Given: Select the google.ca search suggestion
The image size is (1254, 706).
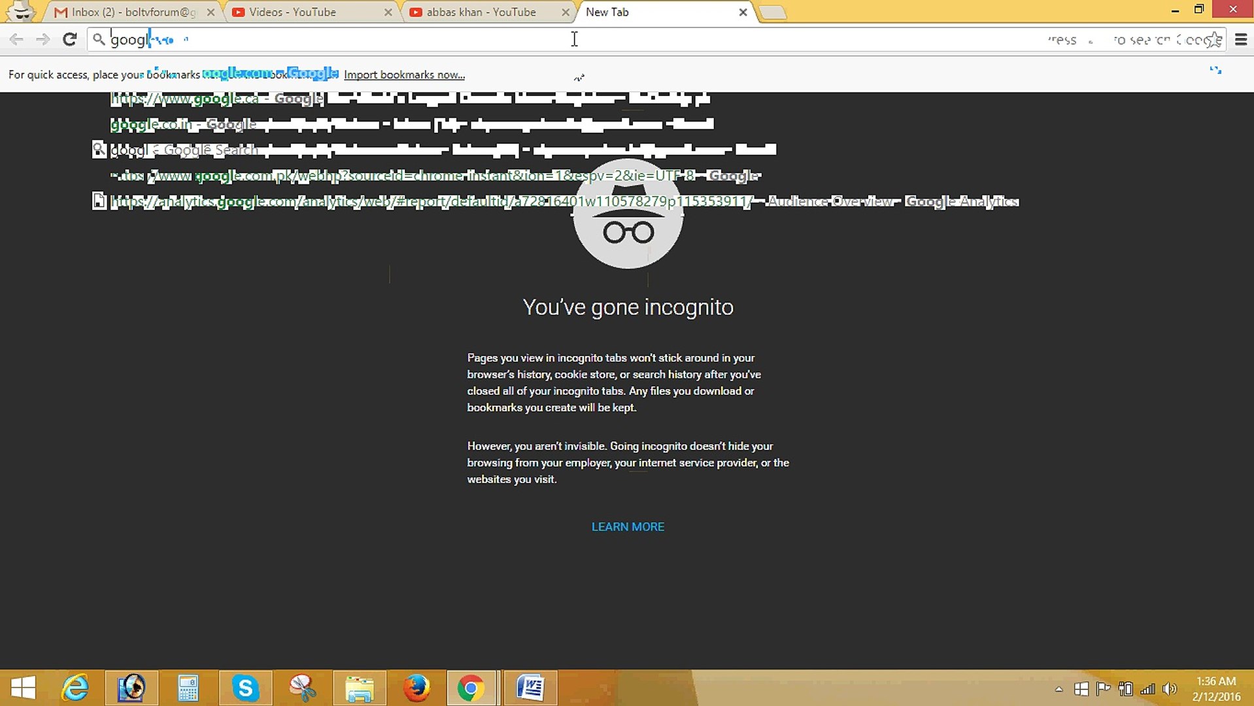Looking at the screenshot, I should [x=216, y=98].
